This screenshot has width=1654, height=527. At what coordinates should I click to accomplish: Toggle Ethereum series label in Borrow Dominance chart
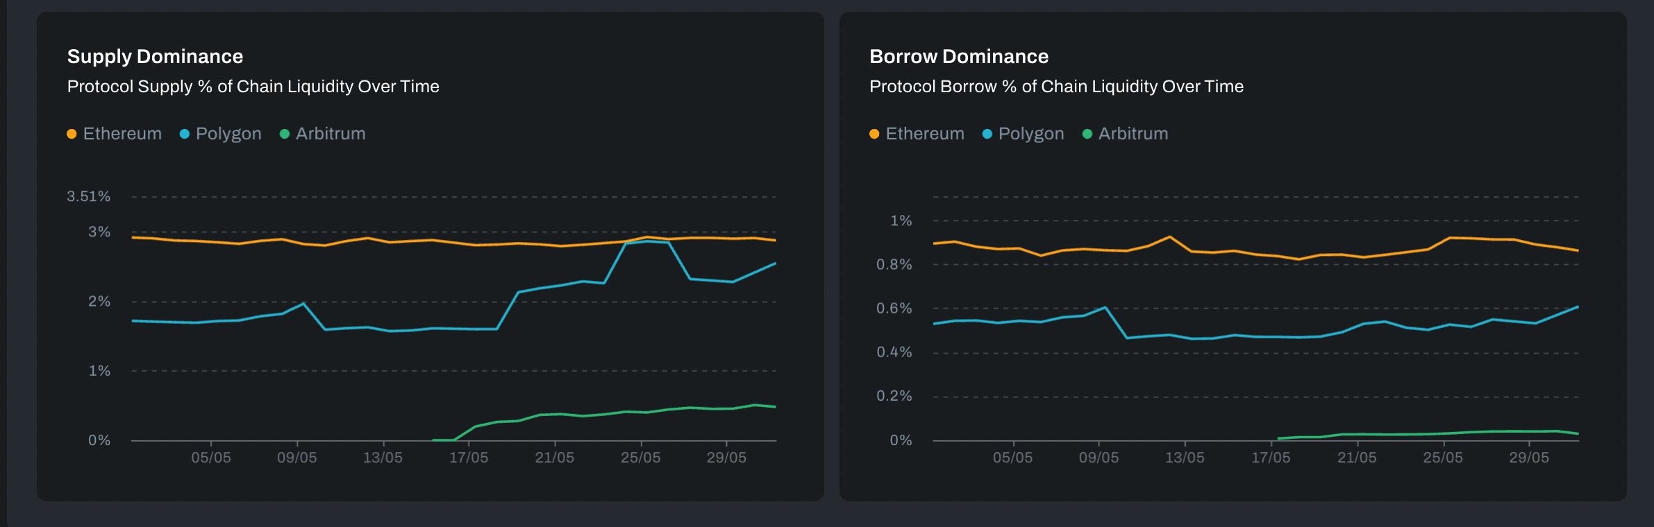[x=925, y=134]
